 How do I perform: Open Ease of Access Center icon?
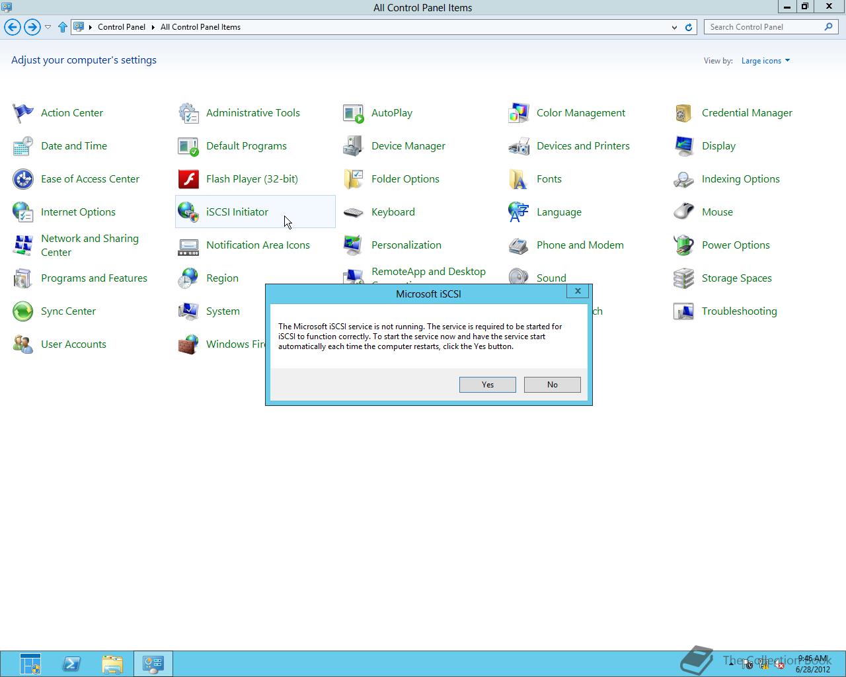pyautogui.click(x=23, y=179)
